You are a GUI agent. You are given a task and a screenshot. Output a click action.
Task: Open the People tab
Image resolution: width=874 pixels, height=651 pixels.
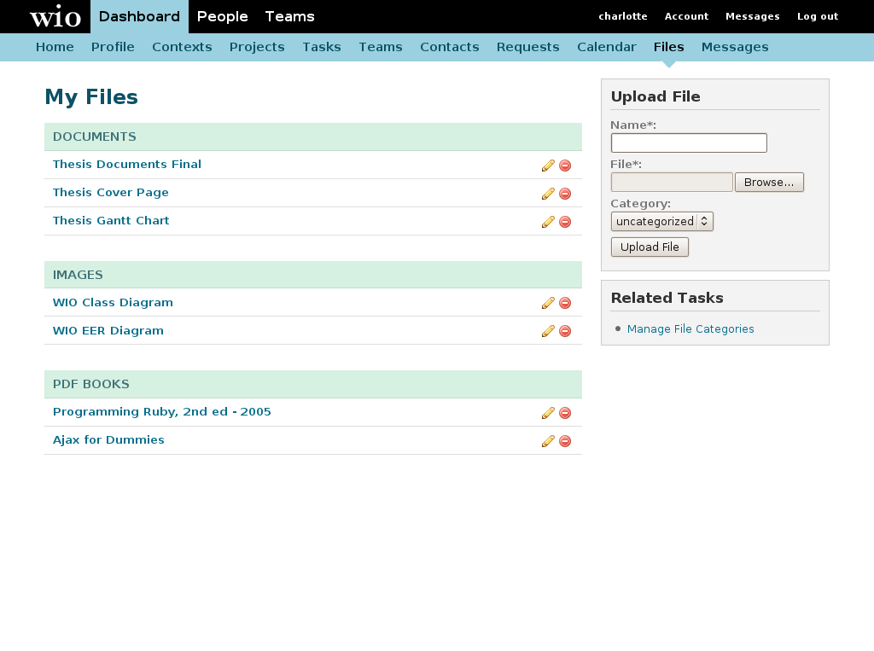(223, 17)
